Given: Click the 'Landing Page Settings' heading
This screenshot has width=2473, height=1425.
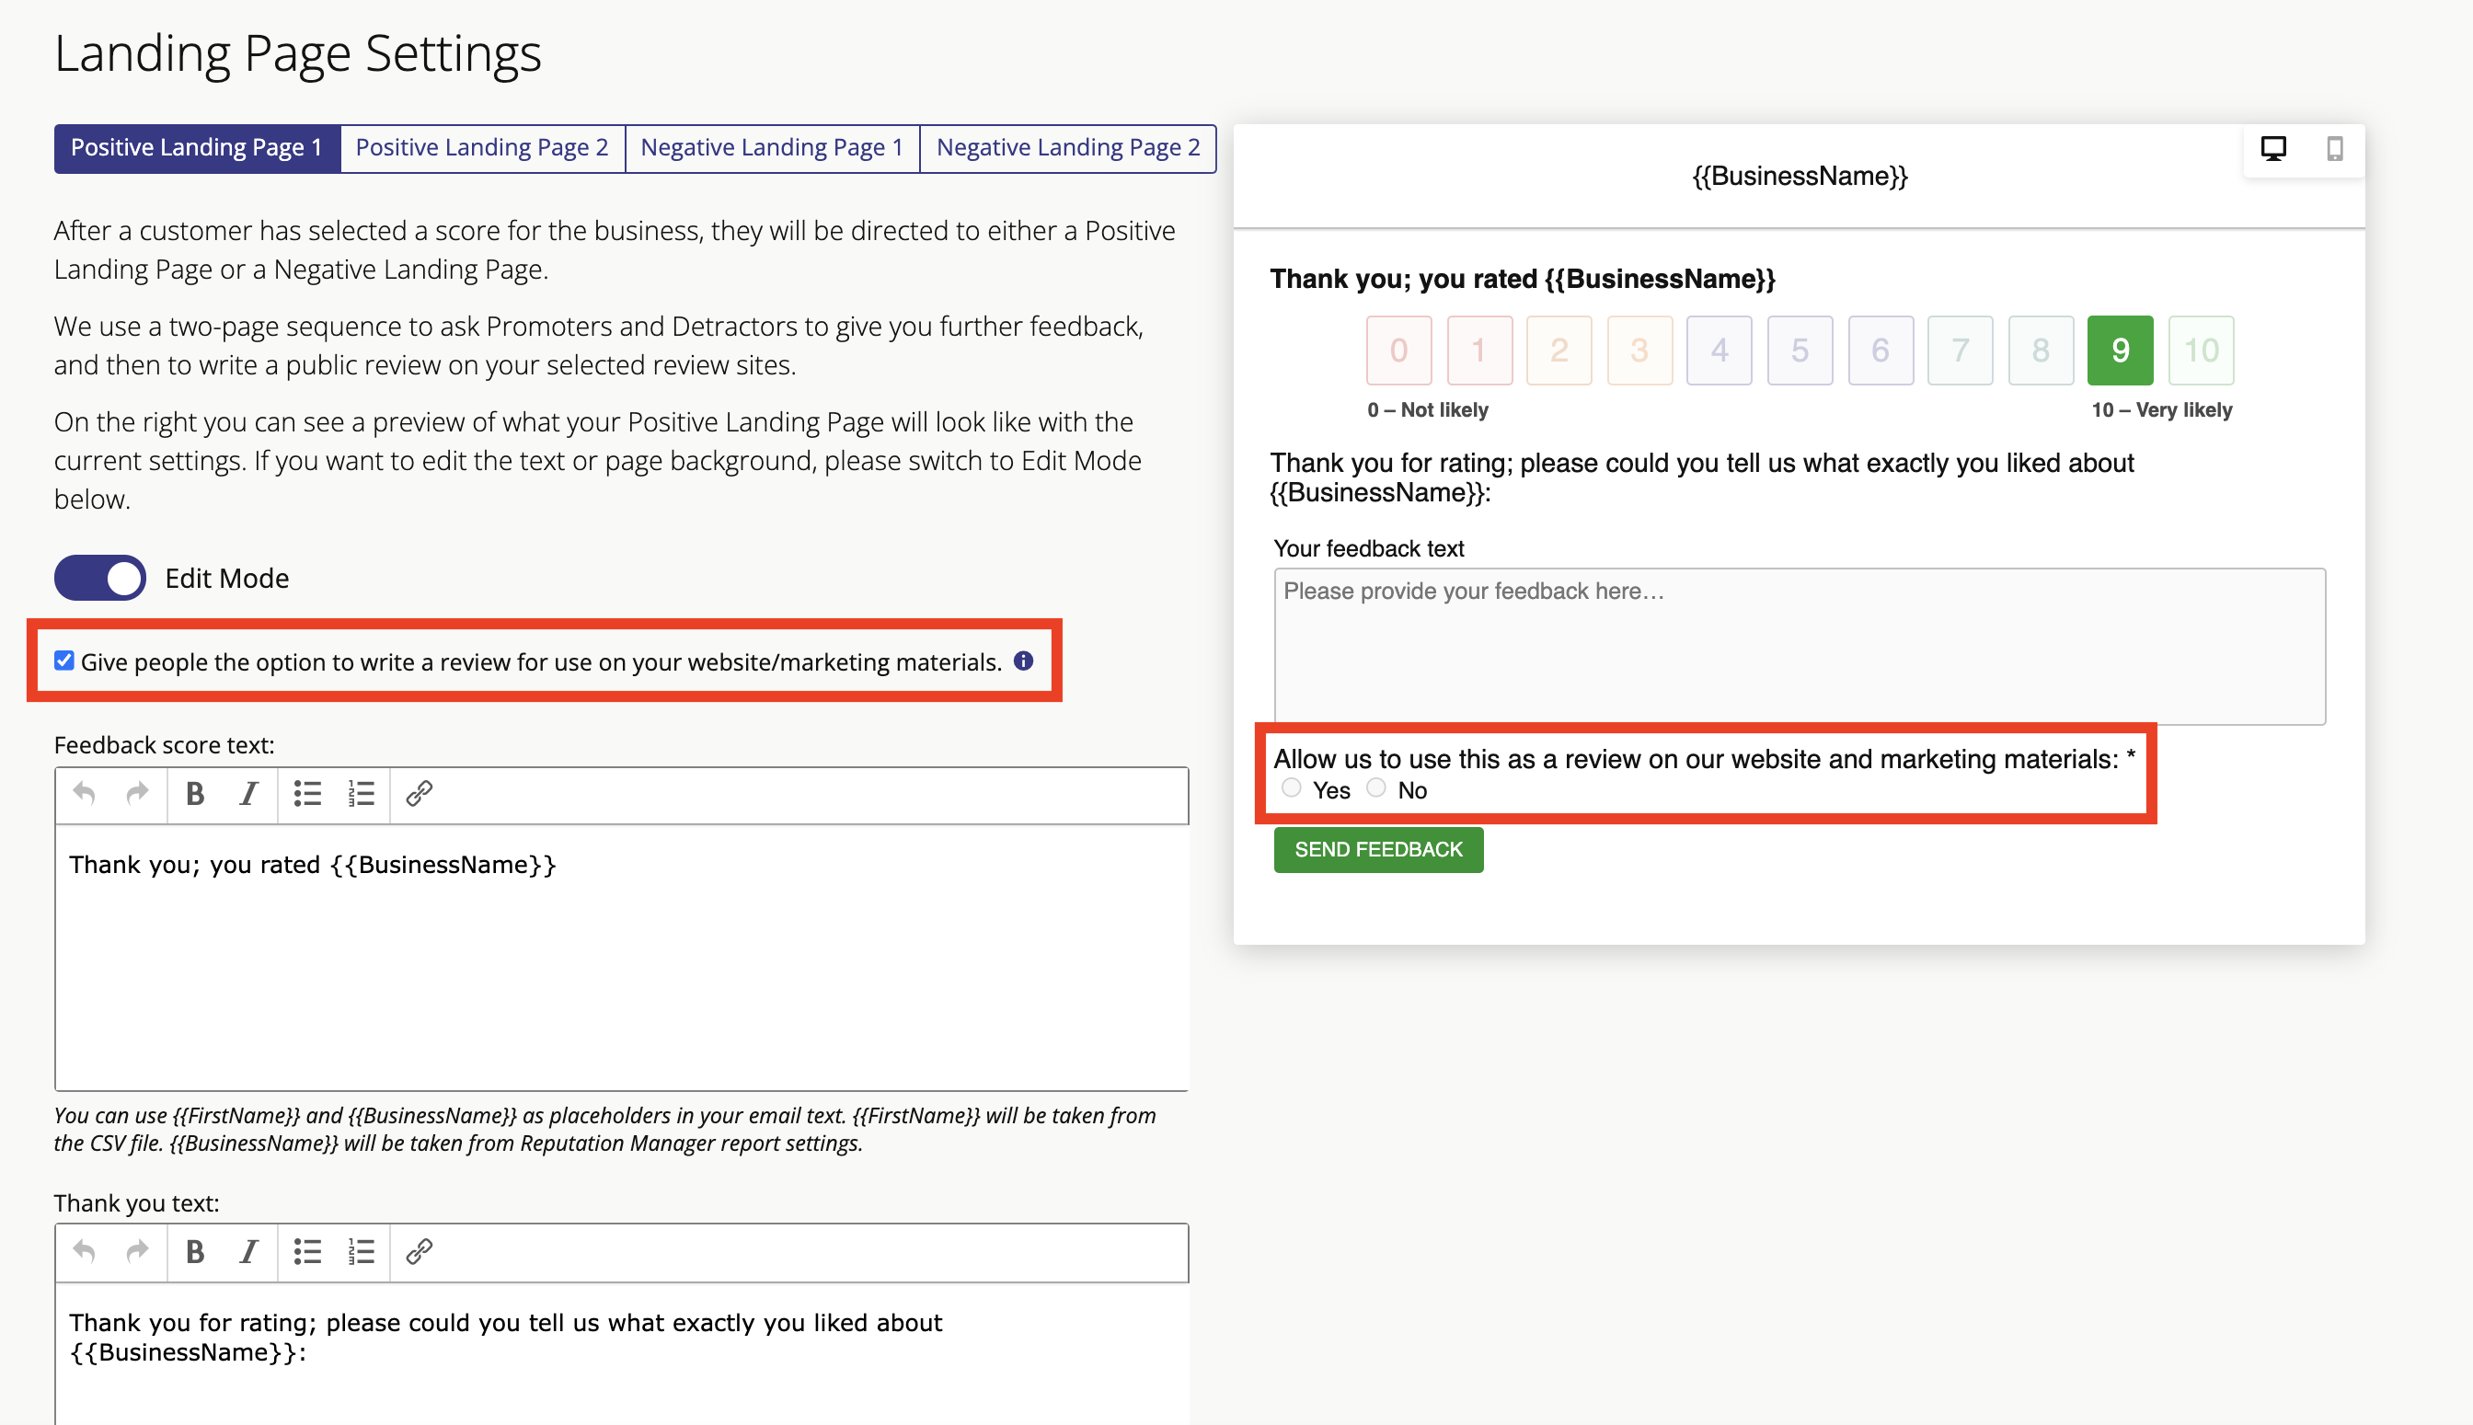Looking at the screenshot, I should pyautogui.click(x=297, y=54).
